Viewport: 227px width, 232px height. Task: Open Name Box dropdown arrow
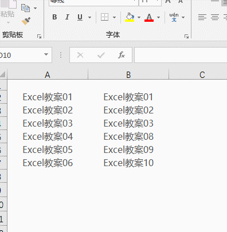pyautogui.click(x=46, y=54)
